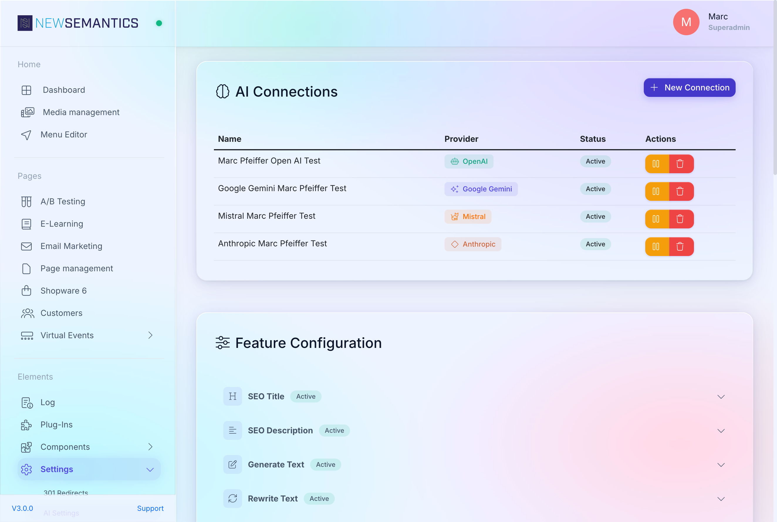Image resolution: width=777 pixels, height=522 pixels.
Task: Click the Settings gear icon
Action: coord(26,469)
